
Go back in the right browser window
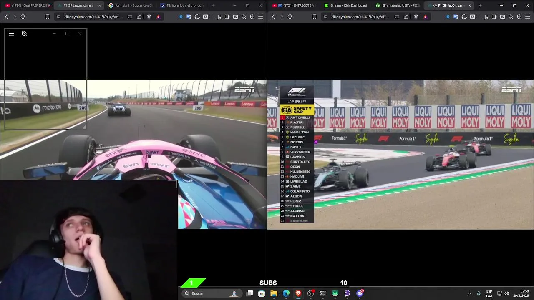273,17
